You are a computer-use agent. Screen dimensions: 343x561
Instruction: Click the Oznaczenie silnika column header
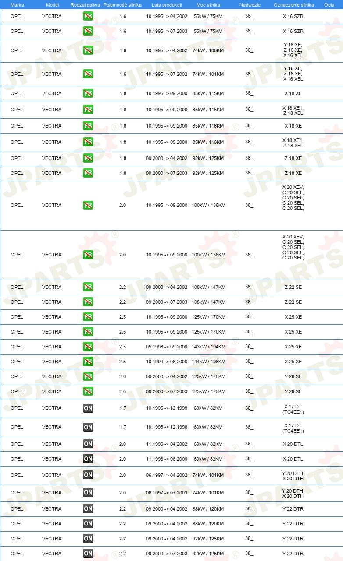pos(293,5)
